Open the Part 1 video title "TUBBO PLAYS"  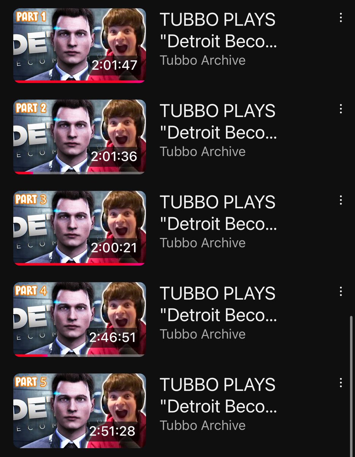click(x=218, y=19)
